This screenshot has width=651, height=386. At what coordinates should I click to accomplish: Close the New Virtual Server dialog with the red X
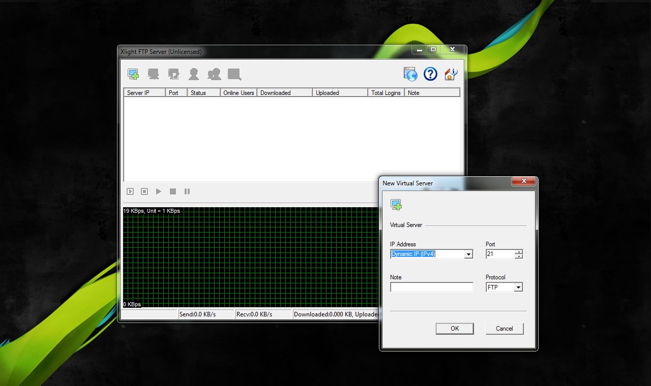[x=523, y=181]
